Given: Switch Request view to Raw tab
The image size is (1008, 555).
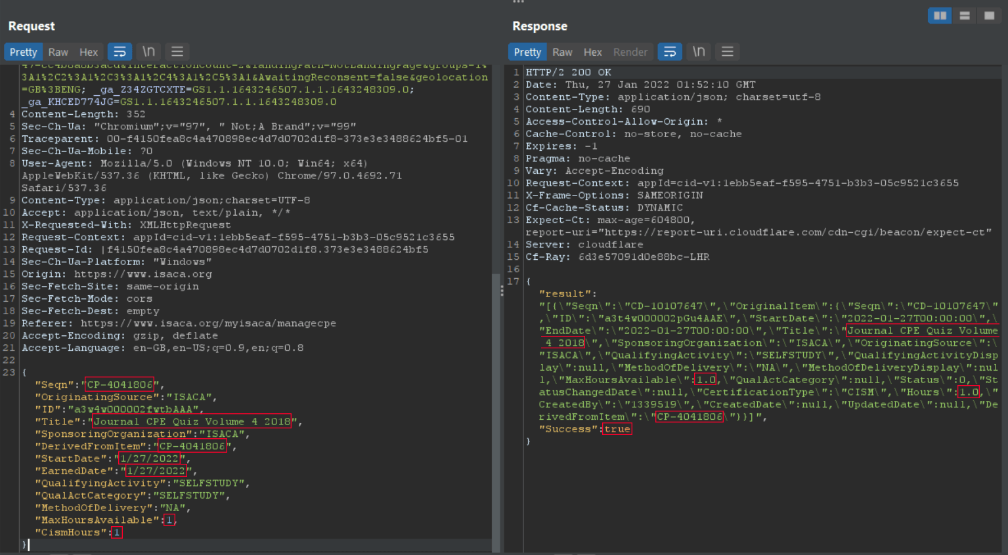Looking at the screenshot, I should point(58,52).
